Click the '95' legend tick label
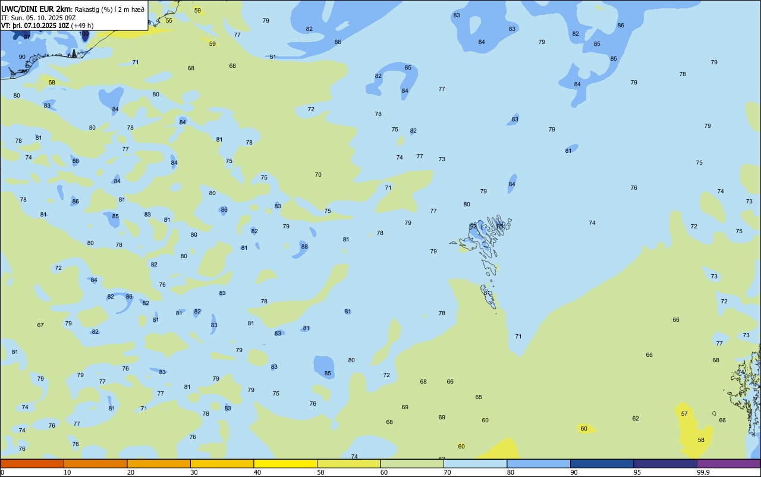761x477 pixels. [x=637, y=472]
